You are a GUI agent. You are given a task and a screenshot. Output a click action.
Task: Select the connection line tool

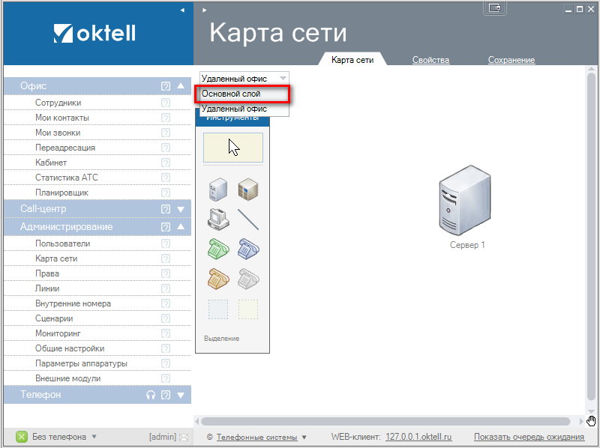point(248,219)
